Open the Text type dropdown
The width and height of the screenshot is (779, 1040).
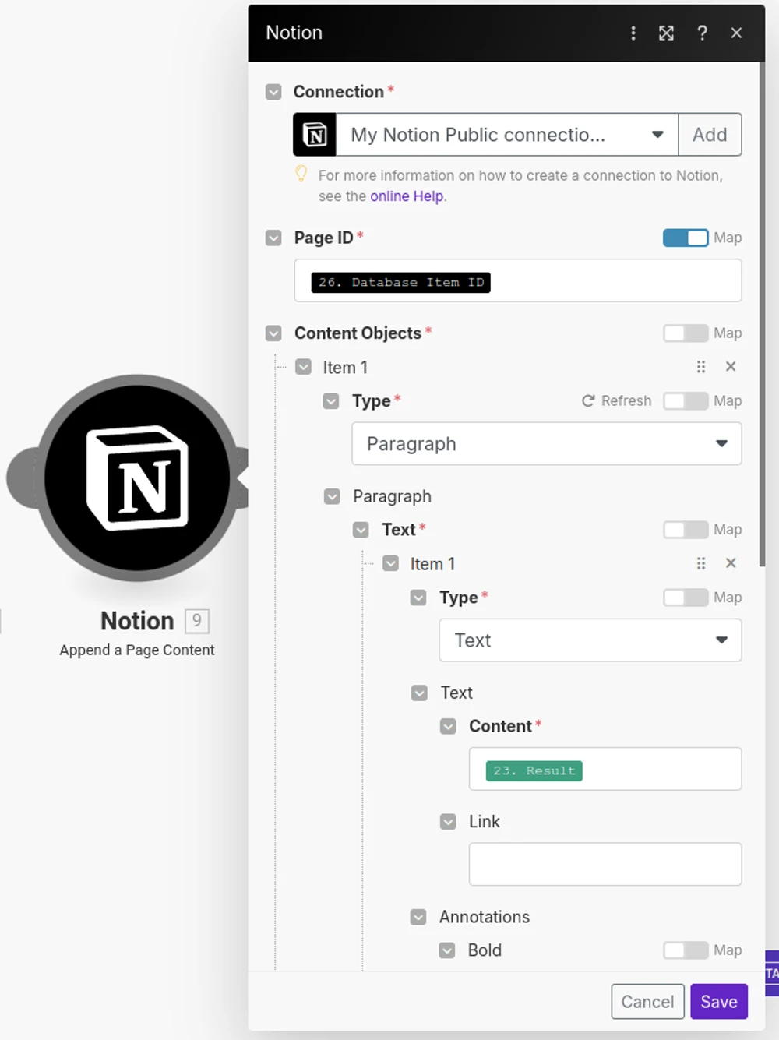point(590,640)
